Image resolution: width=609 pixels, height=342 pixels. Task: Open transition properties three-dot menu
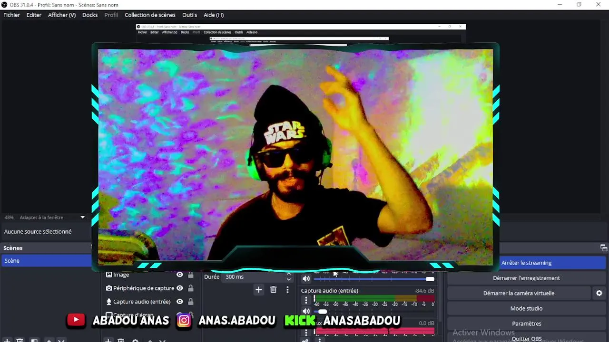pyautogui.click(x=287, y=290)
